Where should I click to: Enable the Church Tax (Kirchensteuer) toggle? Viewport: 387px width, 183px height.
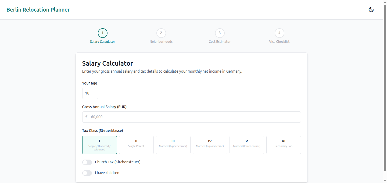(87, 162)
